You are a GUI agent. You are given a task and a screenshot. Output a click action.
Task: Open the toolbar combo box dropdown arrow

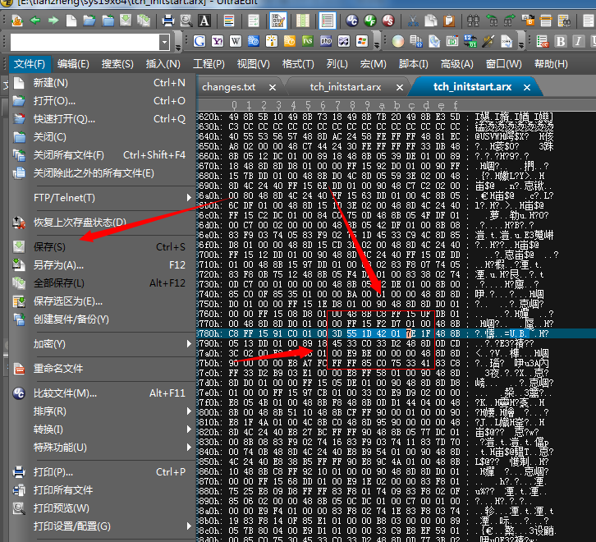164,42
